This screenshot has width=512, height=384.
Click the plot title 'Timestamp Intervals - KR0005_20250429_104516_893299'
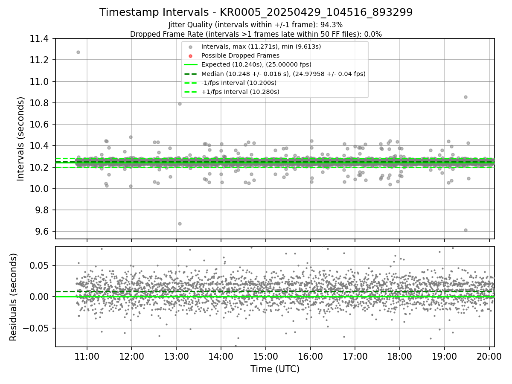[x=256, y=12]
